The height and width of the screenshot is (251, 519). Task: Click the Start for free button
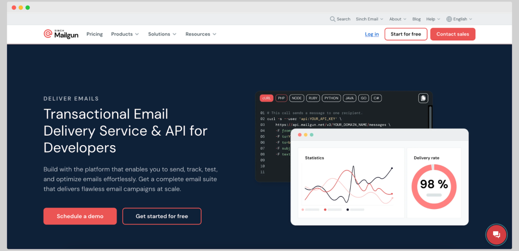click(x=406, y=34)
